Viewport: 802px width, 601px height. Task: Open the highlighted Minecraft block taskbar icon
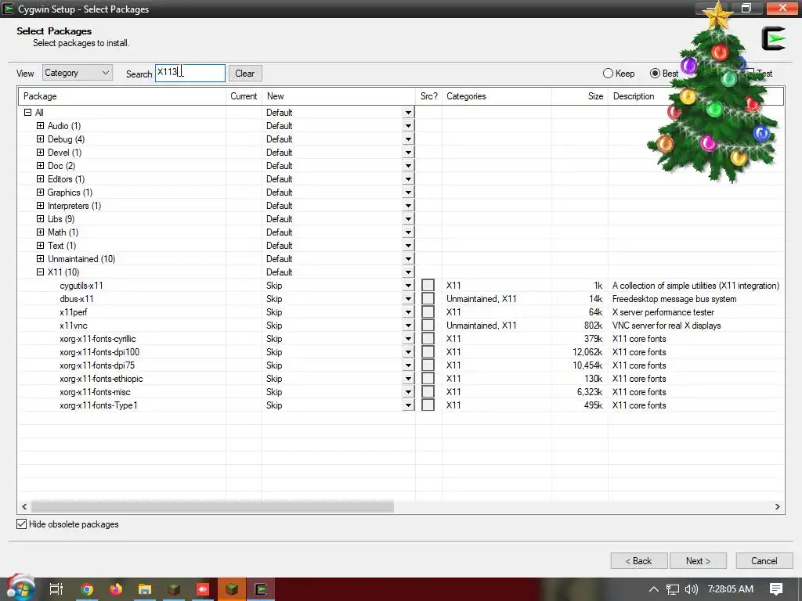tap(232, 589)
